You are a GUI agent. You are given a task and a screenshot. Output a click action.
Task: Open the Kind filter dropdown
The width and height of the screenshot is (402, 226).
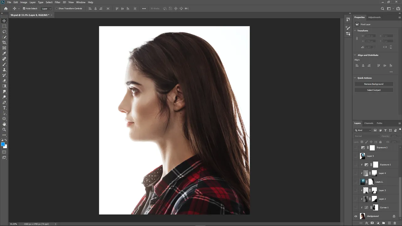(363, 130)
